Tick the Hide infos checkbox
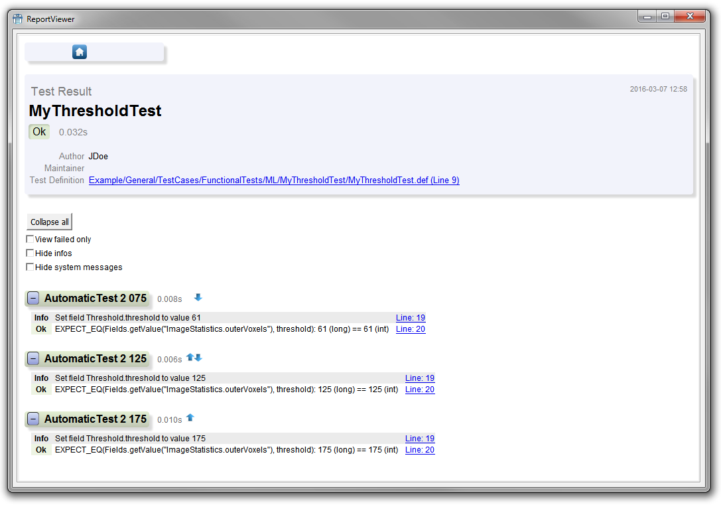The image size is (721, 505). coord(30,253)
